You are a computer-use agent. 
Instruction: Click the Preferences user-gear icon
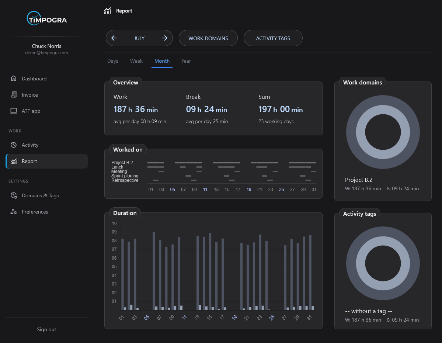(x=14, y=212)
